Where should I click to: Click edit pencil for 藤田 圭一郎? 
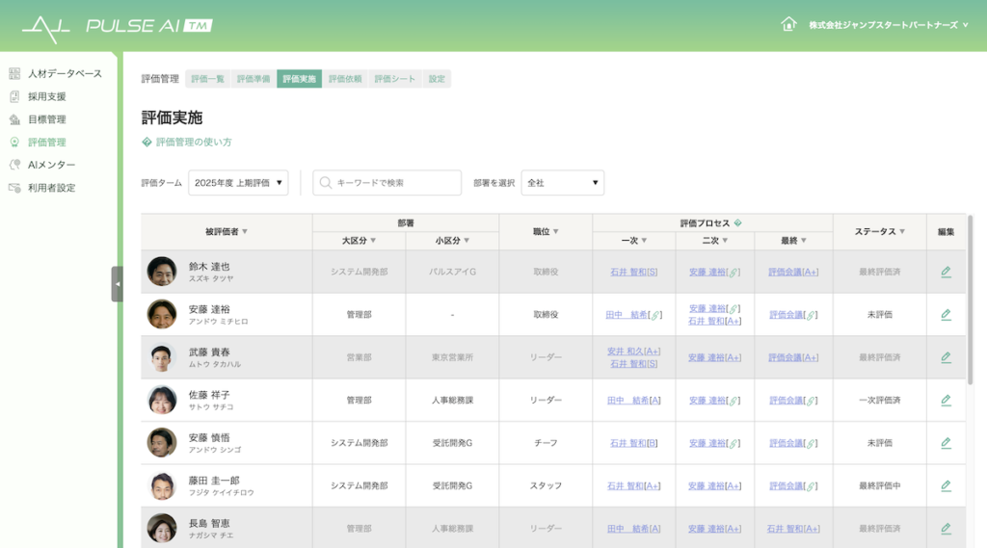[946, 485]
